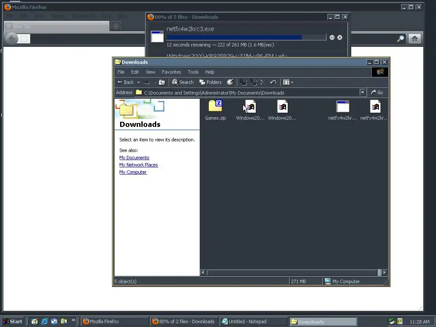Click the 11:28 AM clock
Screen dimensions: 436x327
tap(419, 322)
